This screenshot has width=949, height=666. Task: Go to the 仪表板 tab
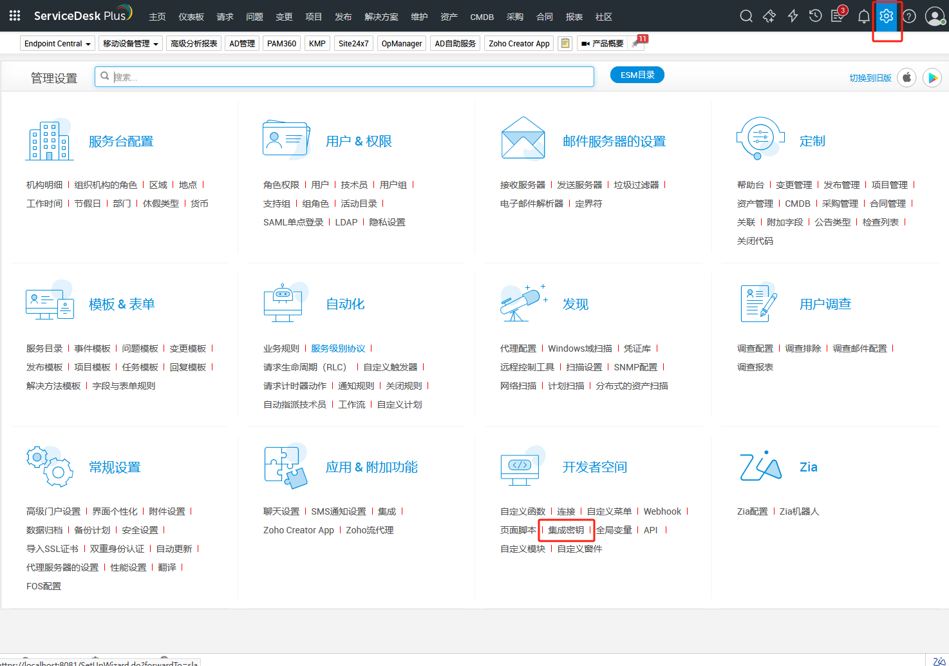coord(191,17)
